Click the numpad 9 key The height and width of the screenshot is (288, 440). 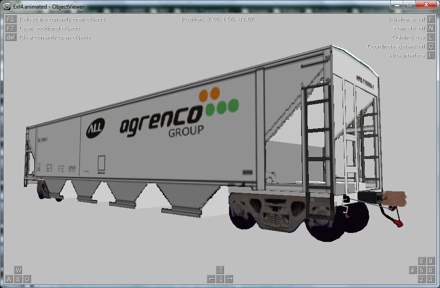click(x=431, y=261)
